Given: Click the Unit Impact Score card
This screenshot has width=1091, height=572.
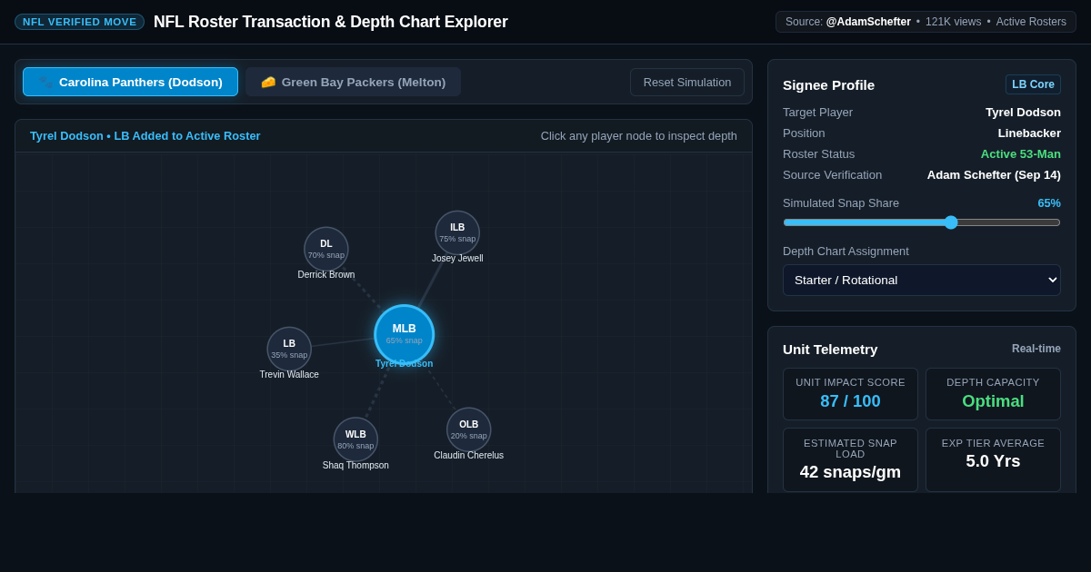Looking at the screenshot, I should (850, 394).
